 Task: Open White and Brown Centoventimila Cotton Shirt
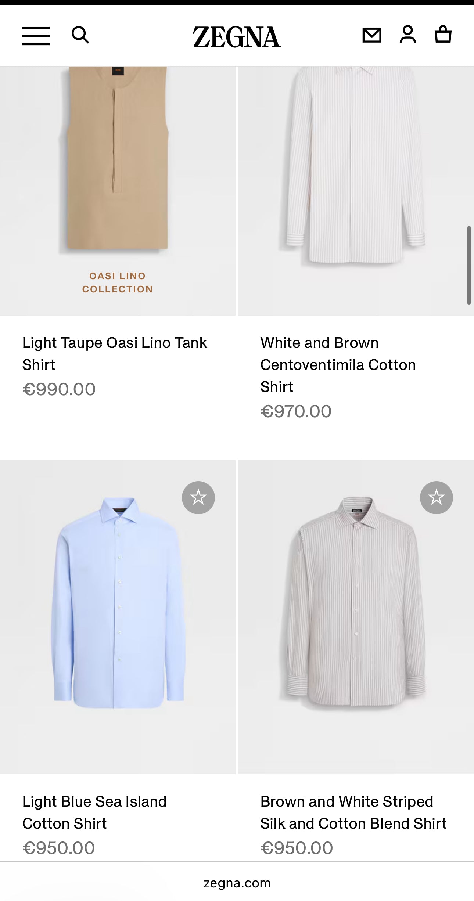tap(338, 364)
